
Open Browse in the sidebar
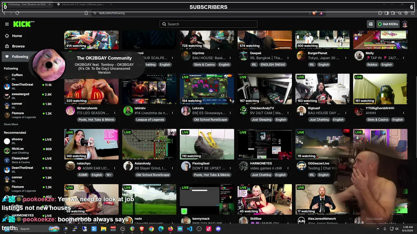point(18,46)
